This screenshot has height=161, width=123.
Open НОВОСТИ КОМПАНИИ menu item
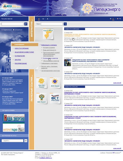(x=22, y=48)
